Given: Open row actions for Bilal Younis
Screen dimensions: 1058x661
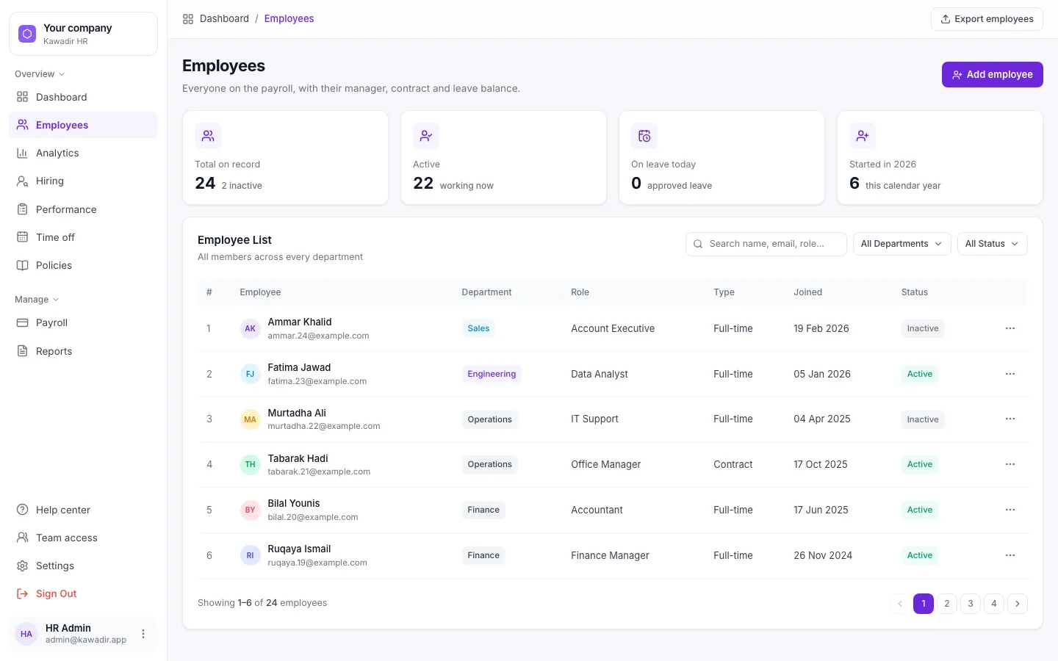Looking at the screenshot, I should pos(1010,510).
